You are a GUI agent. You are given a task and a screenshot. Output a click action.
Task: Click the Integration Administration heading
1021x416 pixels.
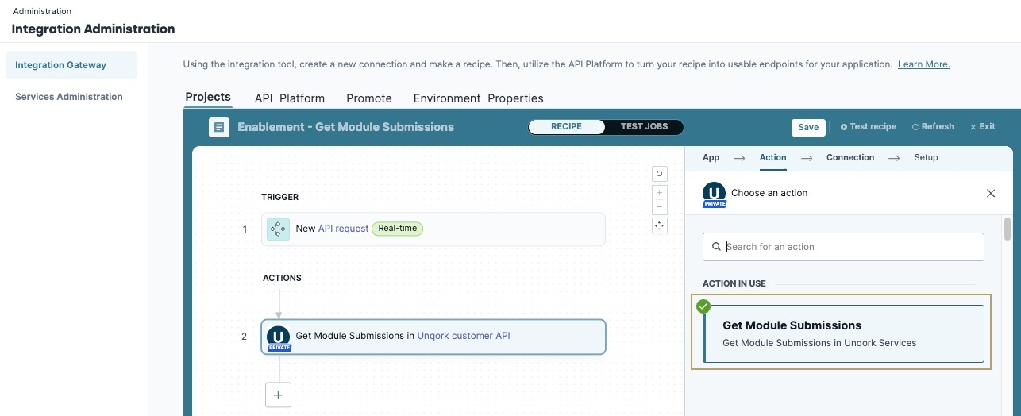point(93,29)
